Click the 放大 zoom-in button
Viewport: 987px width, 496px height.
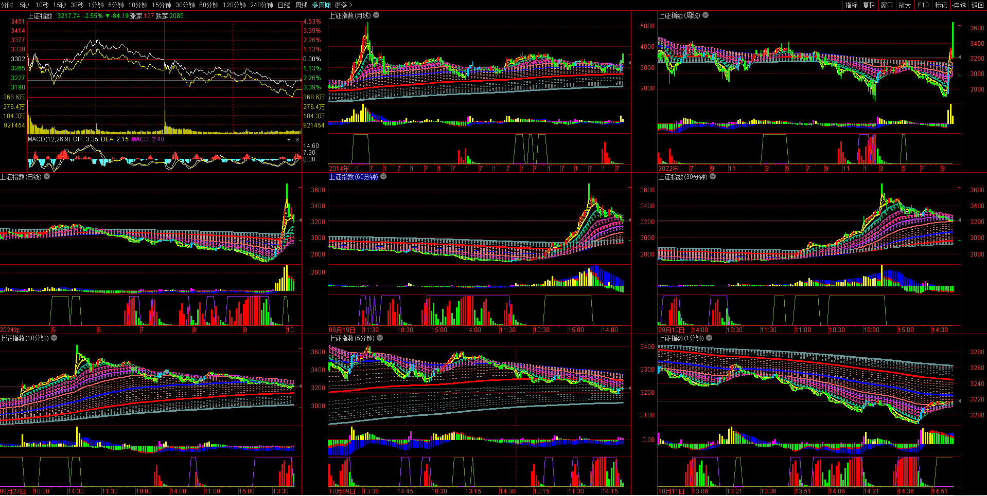tap(905, 5)
